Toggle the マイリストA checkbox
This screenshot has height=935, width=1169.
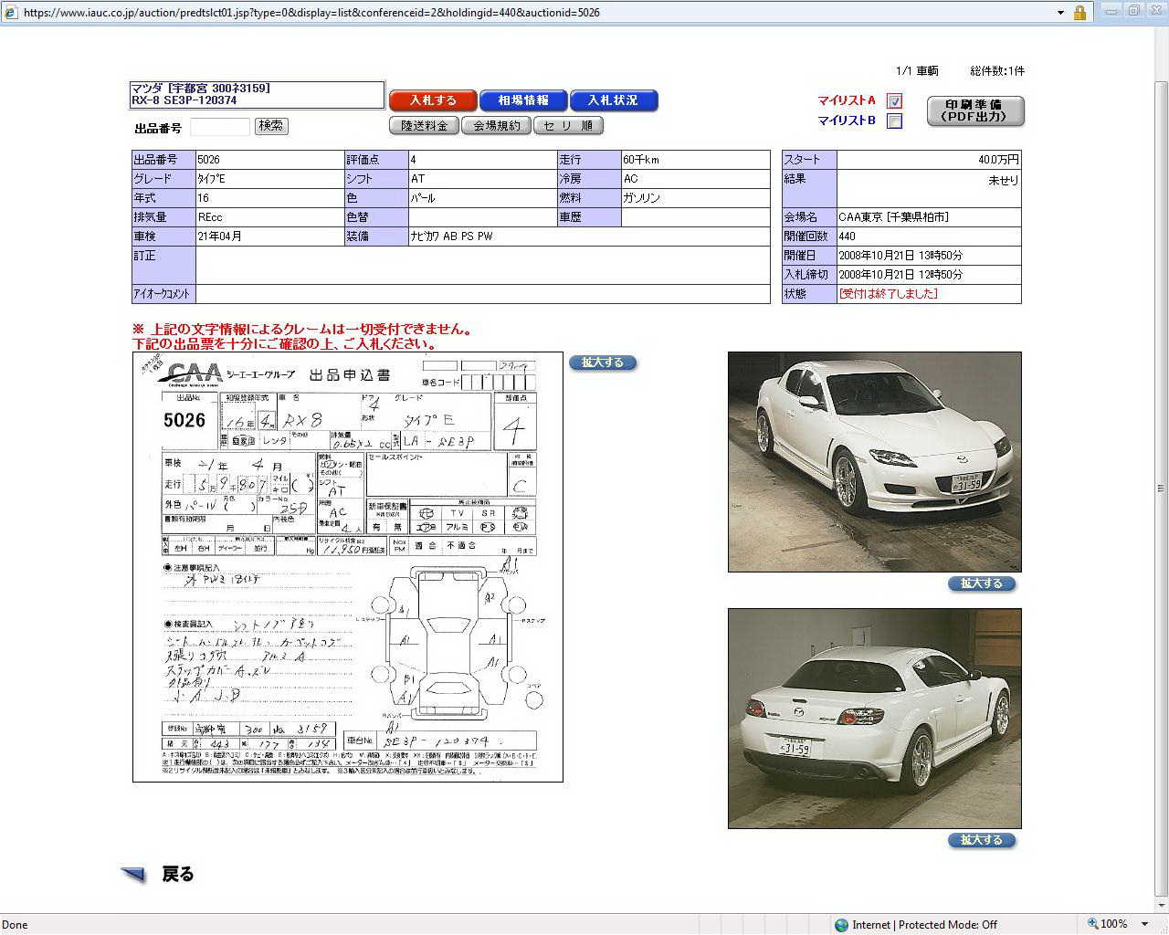[895, 101]
